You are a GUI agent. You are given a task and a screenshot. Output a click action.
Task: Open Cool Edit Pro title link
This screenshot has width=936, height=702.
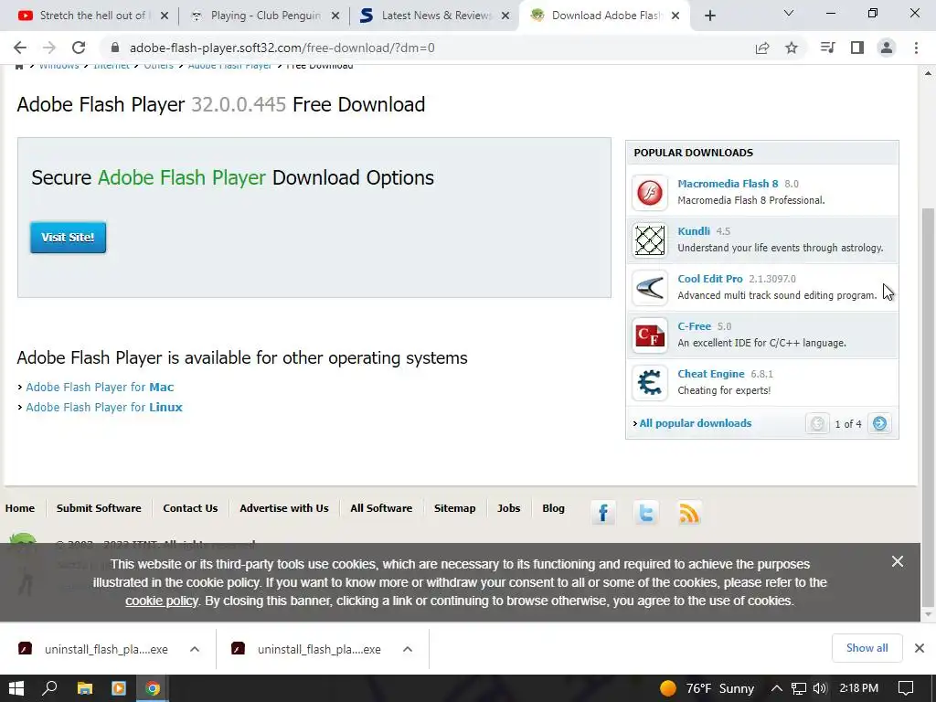709,279
